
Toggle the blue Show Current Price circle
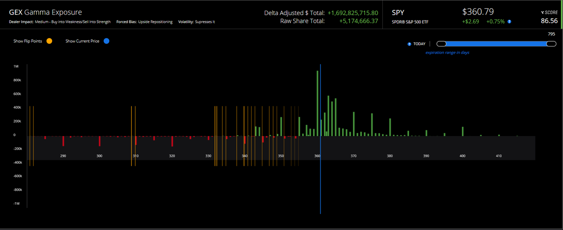click(107, 41)
